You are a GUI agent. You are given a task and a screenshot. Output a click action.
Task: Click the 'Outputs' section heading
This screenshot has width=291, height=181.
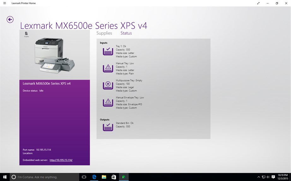(105, 120)
